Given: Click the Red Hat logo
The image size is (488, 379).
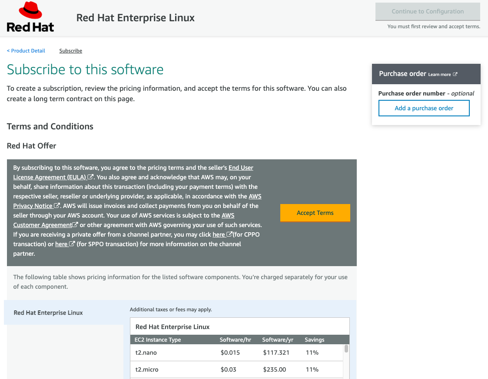Looking at the screenshot, I should click(30, 17).
